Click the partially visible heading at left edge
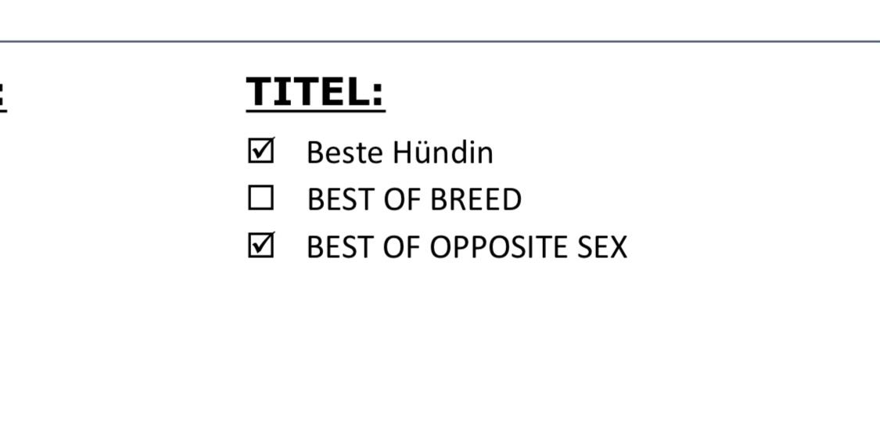 click(x=3, y=95)
